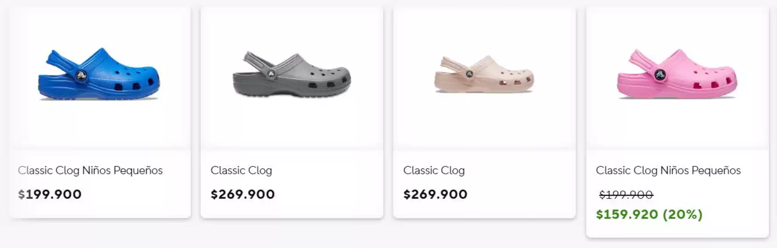Click the Classic Clog title under beige clog
The height and width of the screenshot is (248, 777).
coord(434,170)
